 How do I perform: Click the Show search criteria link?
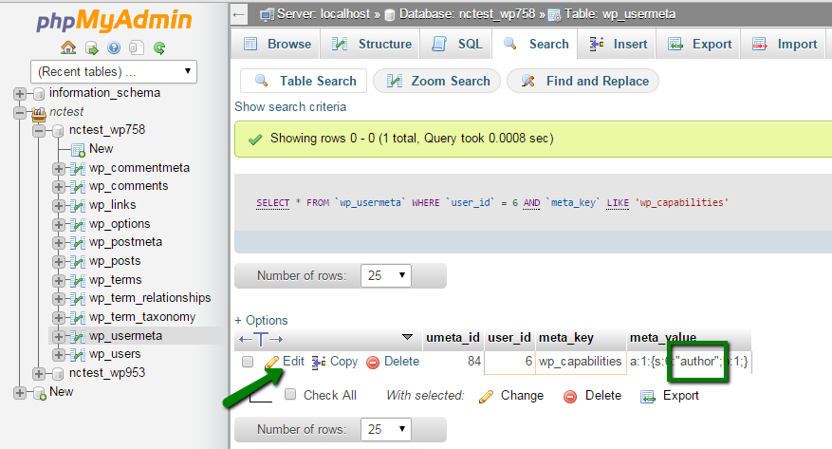point(290,107)
